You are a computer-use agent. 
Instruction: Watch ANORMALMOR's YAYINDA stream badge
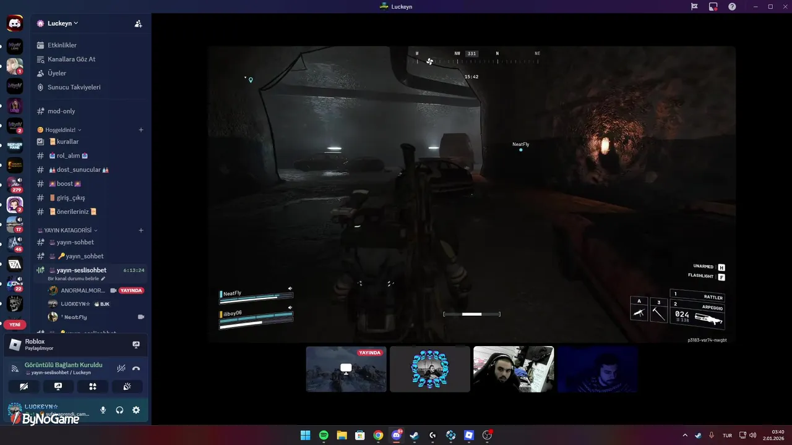pos(131,290)
